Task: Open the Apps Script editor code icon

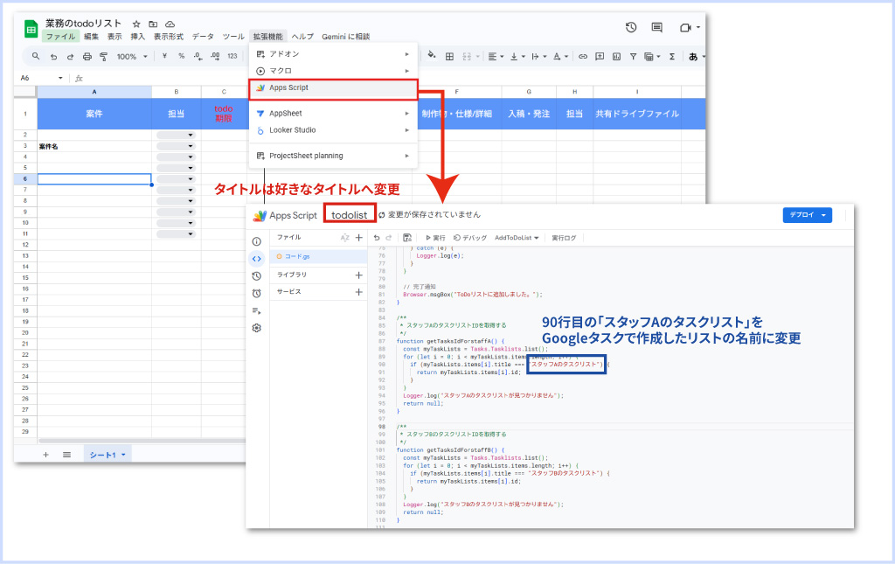Action: click(257, 258)
